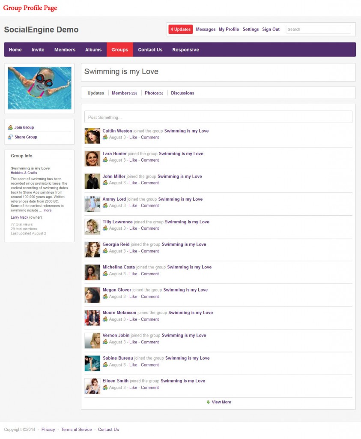Screen dimensions: 361x439
Task: Click the group icon in Lara Hunter's activity entry
Action: tap(105, 160)
